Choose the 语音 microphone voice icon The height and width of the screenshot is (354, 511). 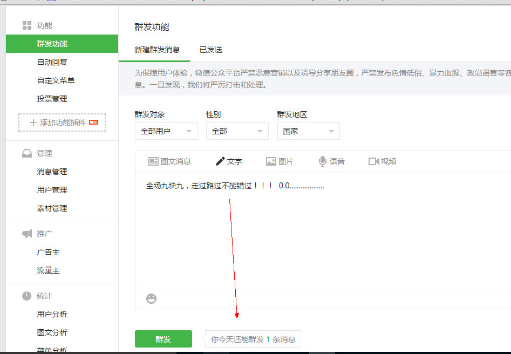[323, 161]
